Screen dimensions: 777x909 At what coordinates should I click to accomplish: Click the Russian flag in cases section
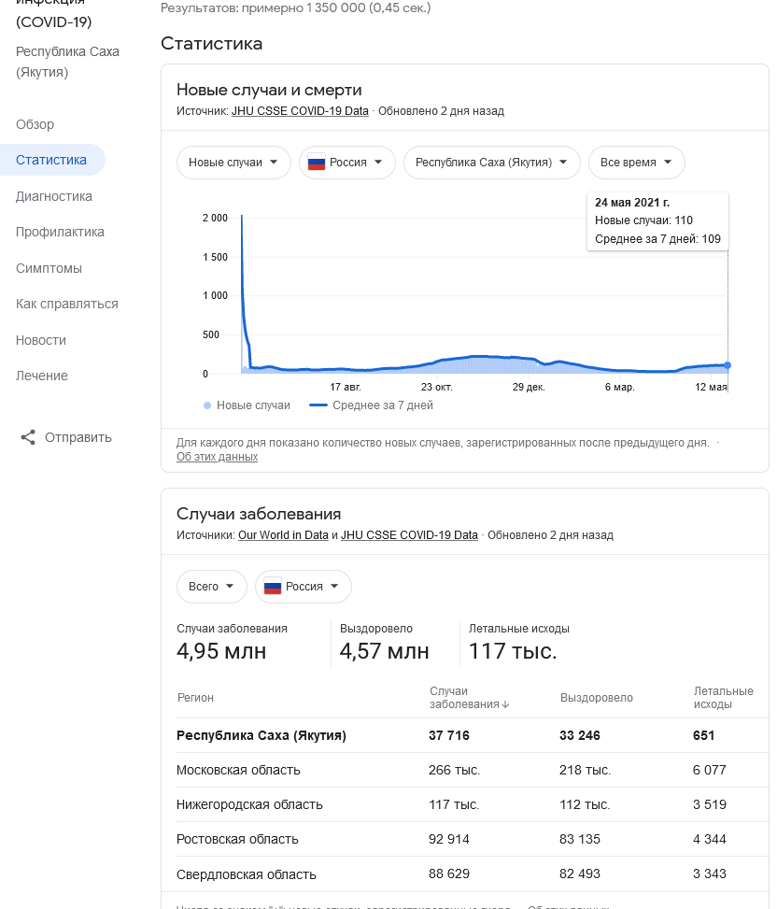click(x=272, y=587)
